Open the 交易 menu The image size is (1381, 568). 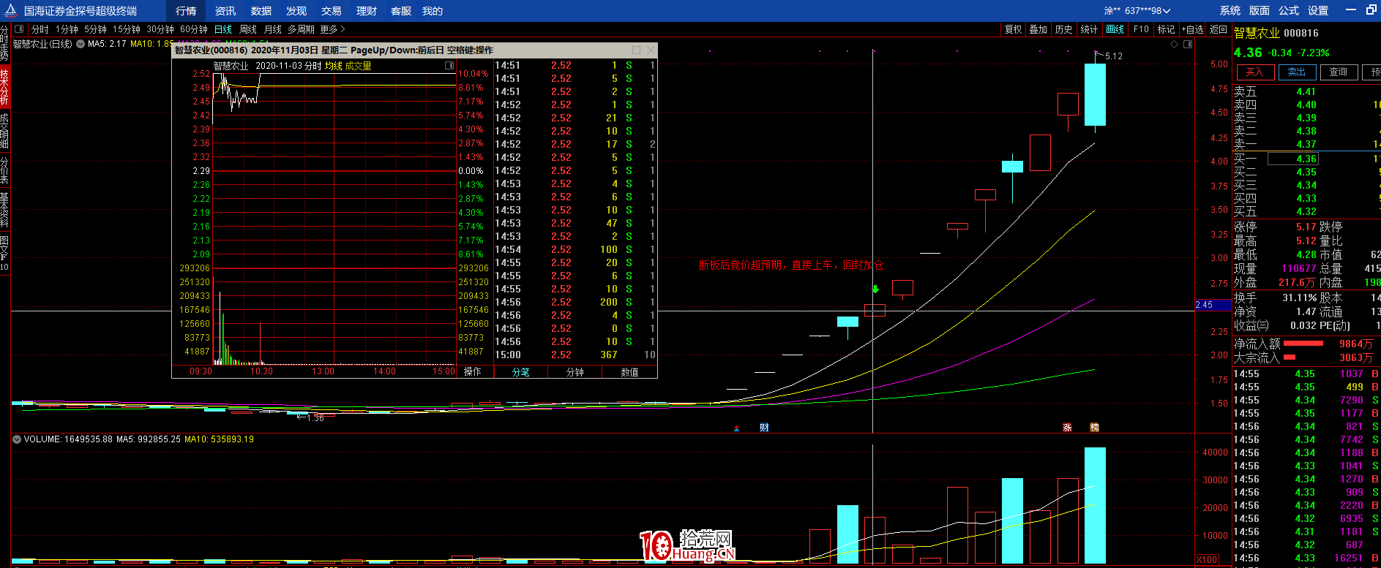[x=332, y=11]
